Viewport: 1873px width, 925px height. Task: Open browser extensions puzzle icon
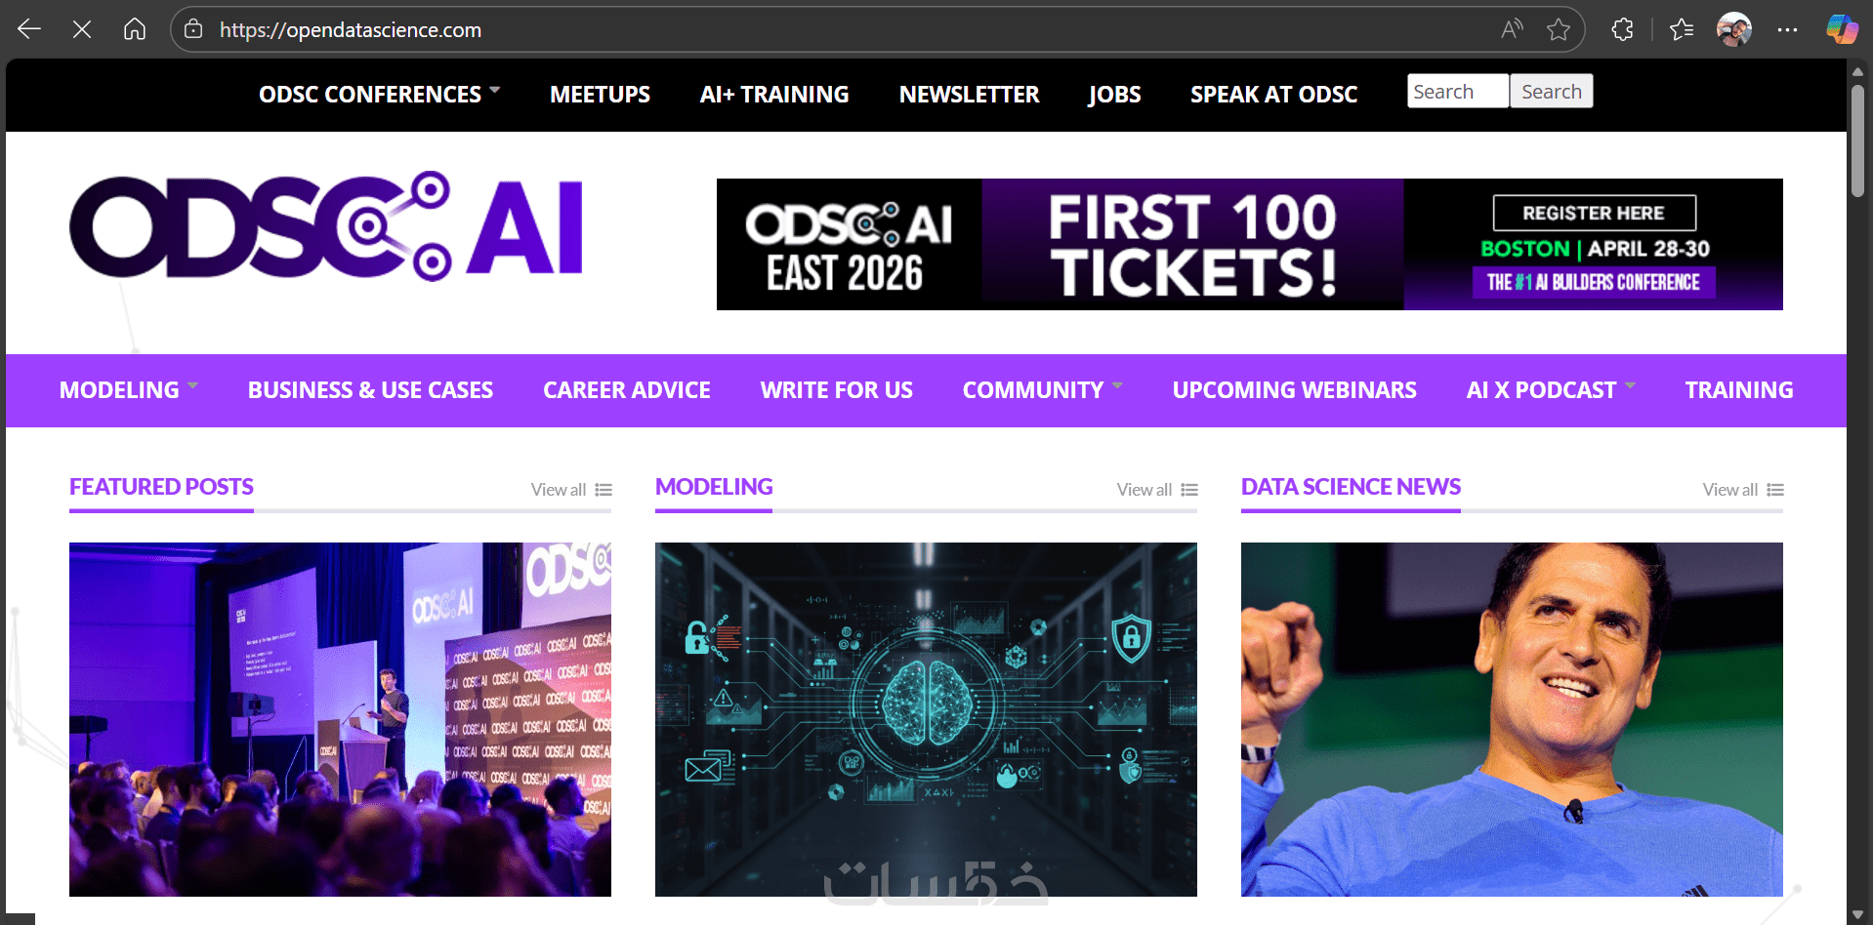point(1622,29)
